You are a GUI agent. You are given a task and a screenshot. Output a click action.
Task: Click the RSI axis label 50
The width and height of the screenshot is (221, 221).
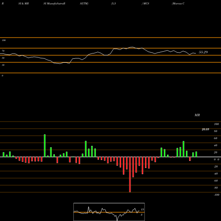pyautogui.click(x=3, y=58)
